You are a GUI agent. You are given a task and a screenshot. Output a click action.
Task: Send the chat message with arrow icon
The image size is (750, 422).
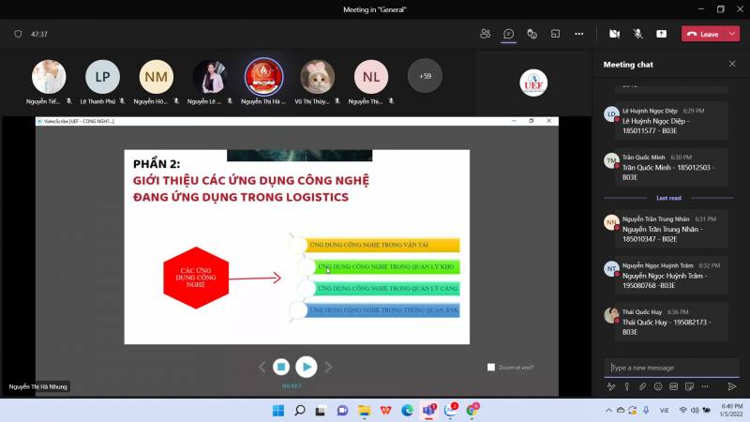(732, 386)
